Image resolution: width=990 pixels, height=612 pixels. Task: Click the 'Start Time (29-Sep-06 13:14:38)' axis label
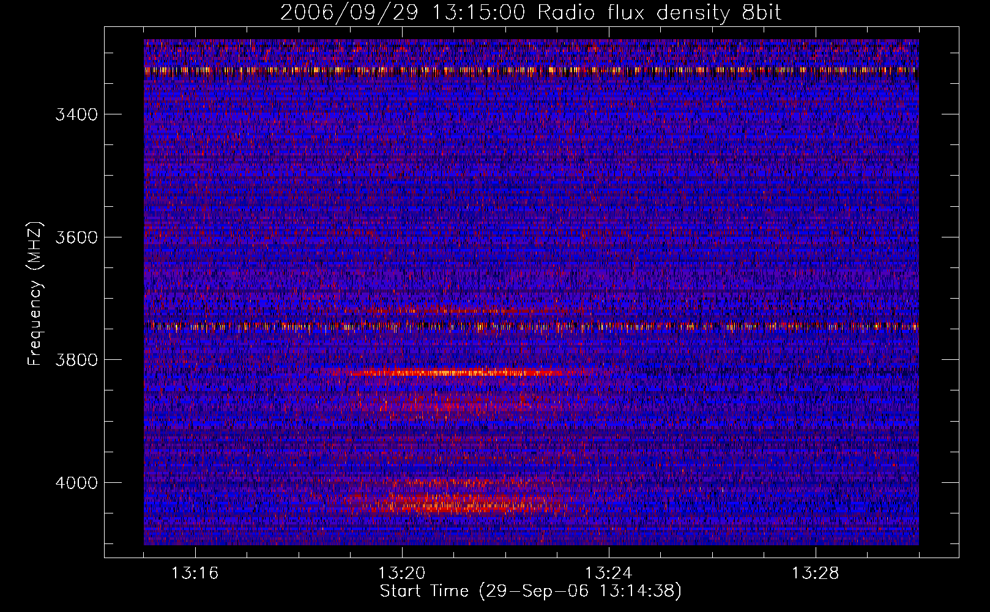(x=530, y=591)
